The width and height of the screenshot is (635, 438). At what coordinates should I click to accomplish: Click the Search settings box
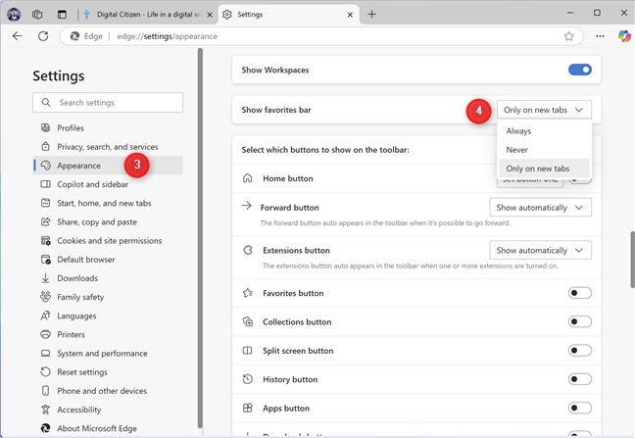[108, 103]
